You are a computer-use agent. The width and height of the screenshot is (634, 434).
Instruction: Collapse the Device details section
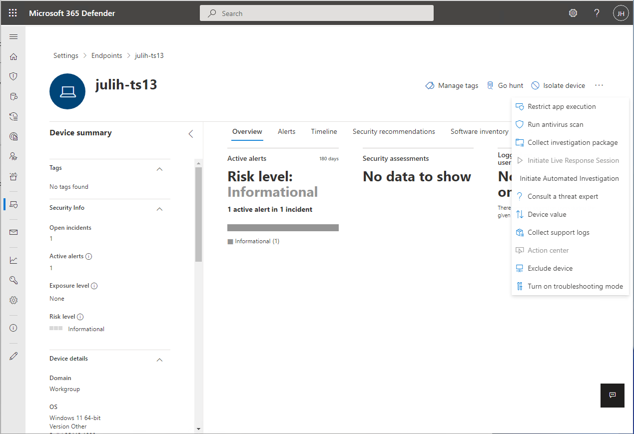[x=159, y=360]
